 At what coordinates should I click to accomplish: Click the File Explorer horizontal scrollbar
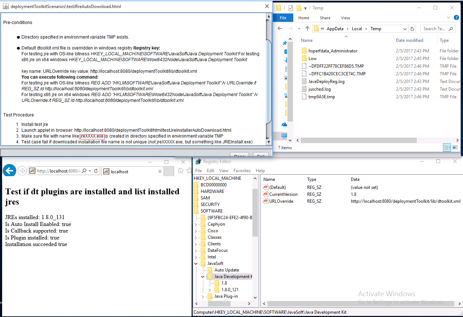click(x=364, y=140)
